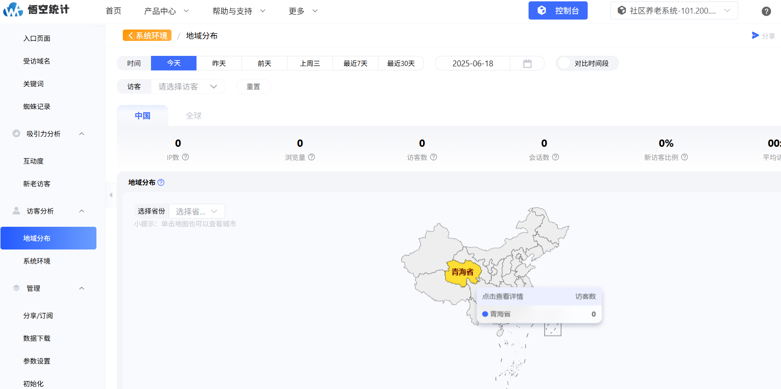Click the 悟空统计 logo
The image size is (781, 389).
pos(36,10)
